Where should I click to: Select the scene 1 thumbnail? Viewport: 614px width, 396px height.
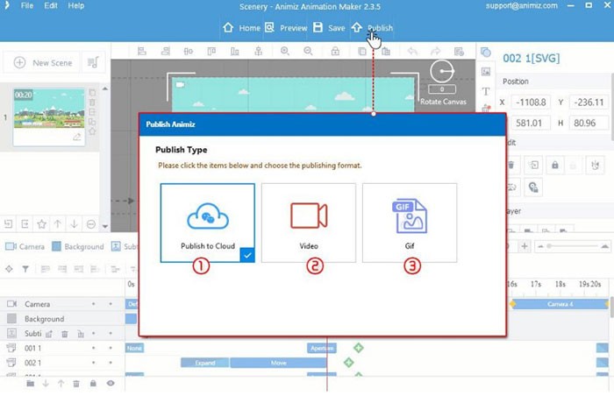tap(49, 108)
